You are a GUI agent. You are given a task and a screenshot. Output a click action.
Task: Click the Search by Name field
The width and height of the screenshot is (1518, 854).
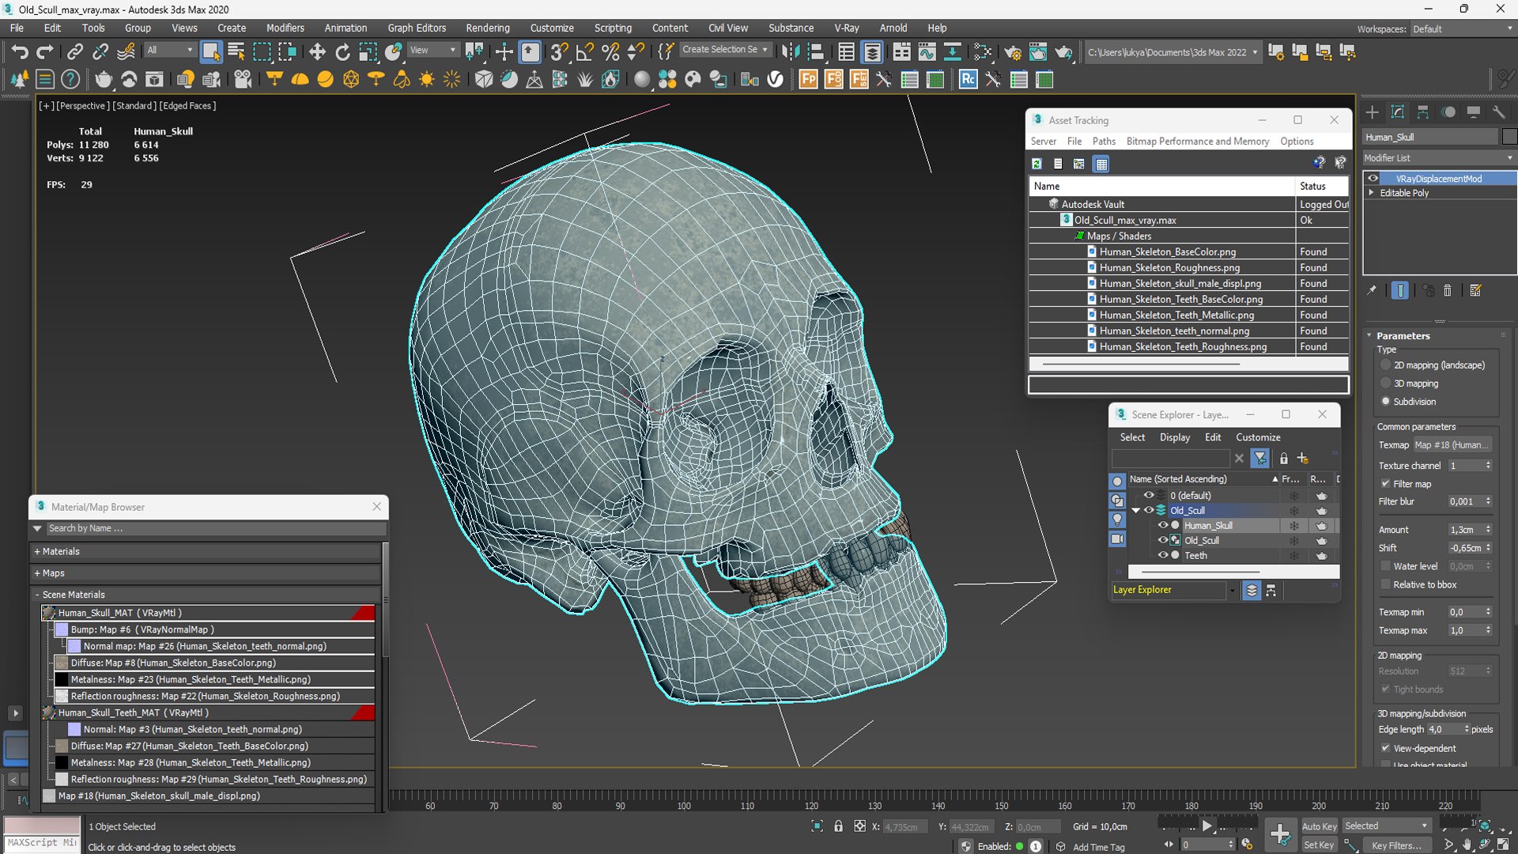coord(215,528)
